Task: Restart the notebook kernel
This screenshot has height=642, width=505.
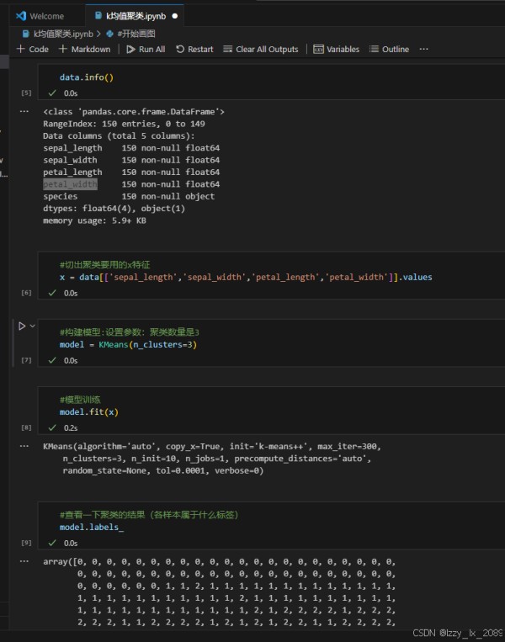Action: (x=194, y=49)
